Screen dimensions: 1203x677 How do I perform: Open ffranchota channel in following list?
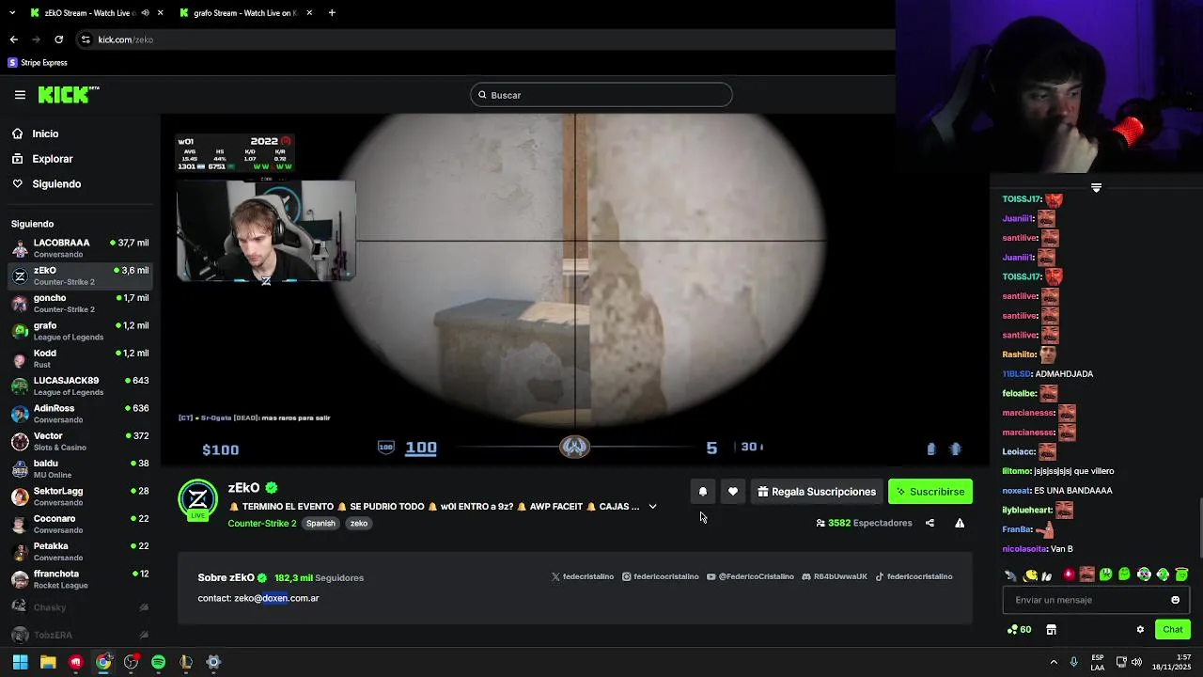pos(80,579)
